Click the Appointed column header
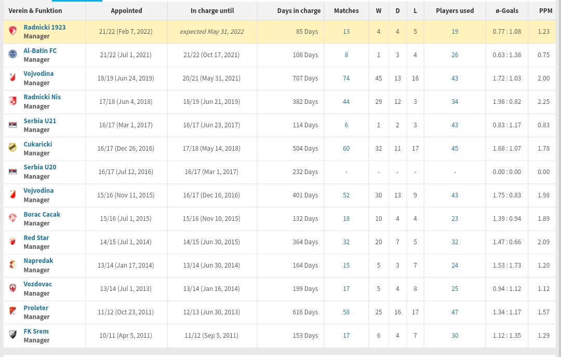This screenshot has width=561, height=357. tap(126, 11)
